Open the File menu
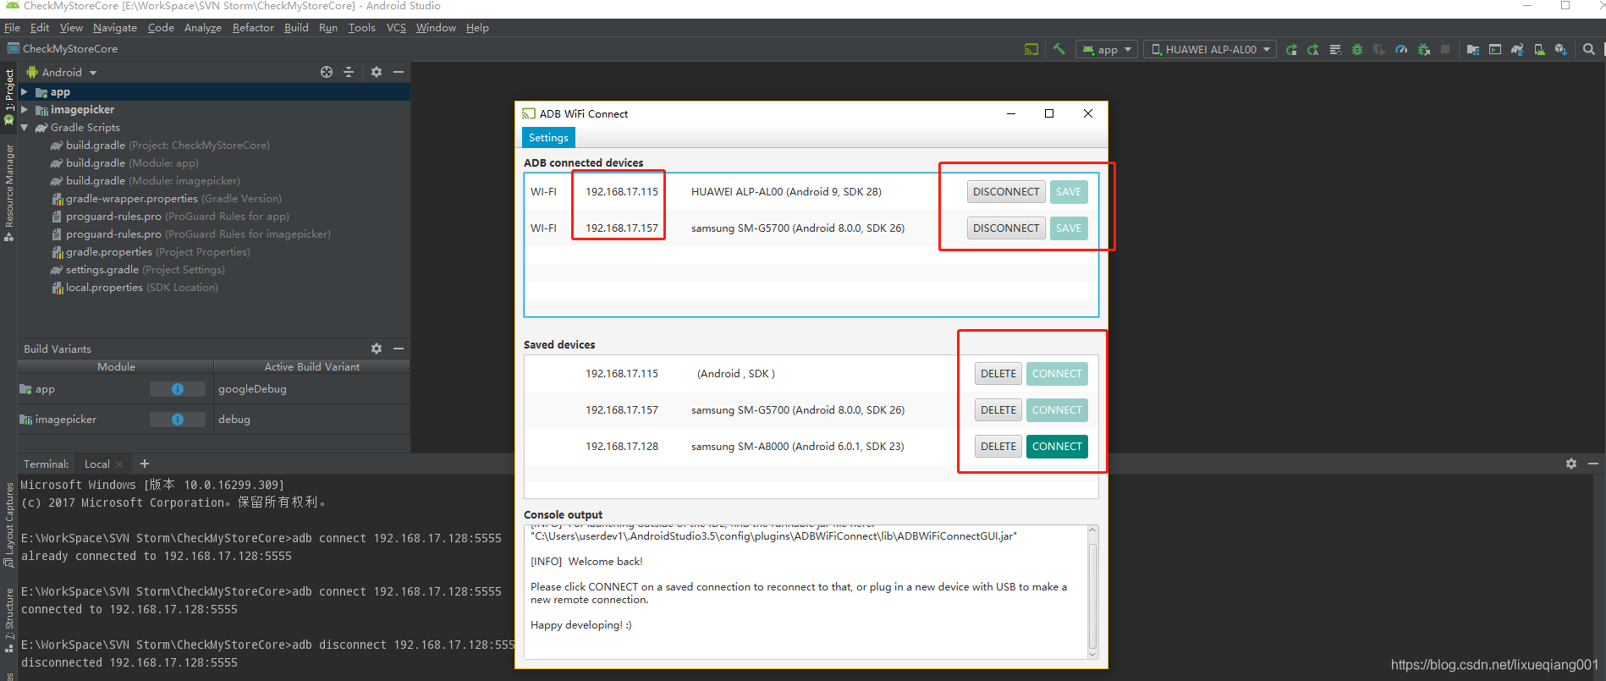The image size is (1606, 681). 12,28
